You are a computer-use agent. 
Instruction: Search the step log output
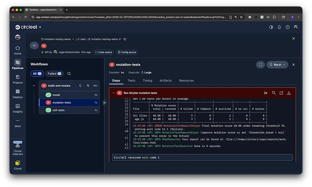(x=274, y=93)
